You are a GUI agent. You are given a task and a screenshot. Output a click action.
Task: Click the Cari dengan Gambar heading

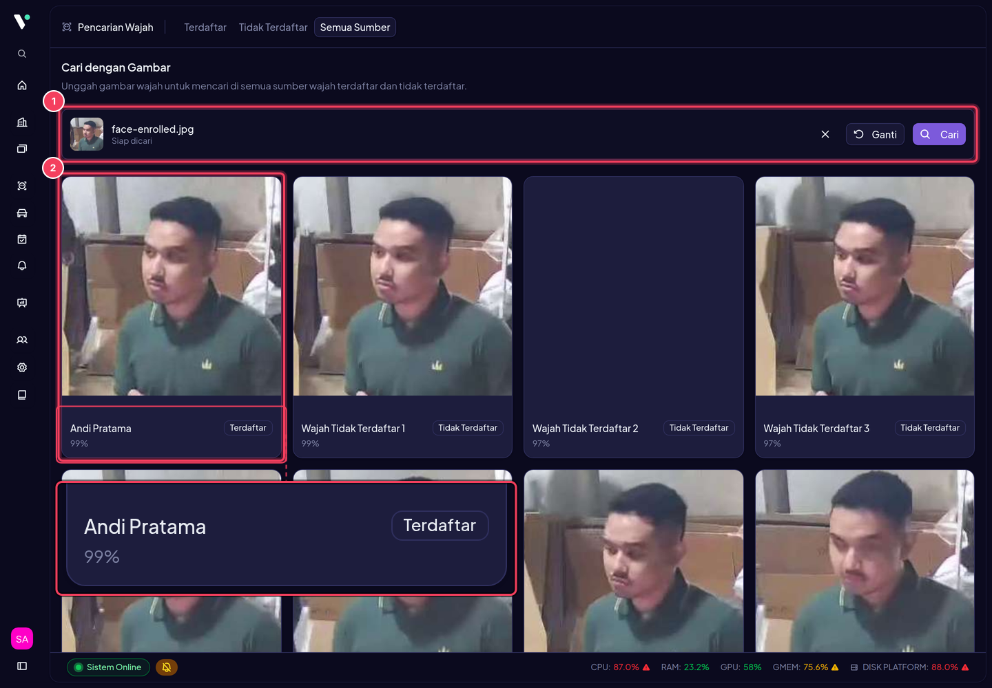(116, 67)
